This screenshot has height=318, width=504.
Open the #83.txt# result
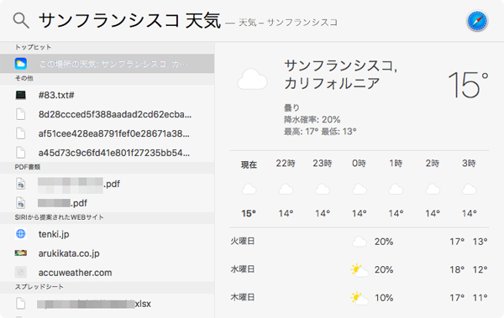tap(107, 95)
